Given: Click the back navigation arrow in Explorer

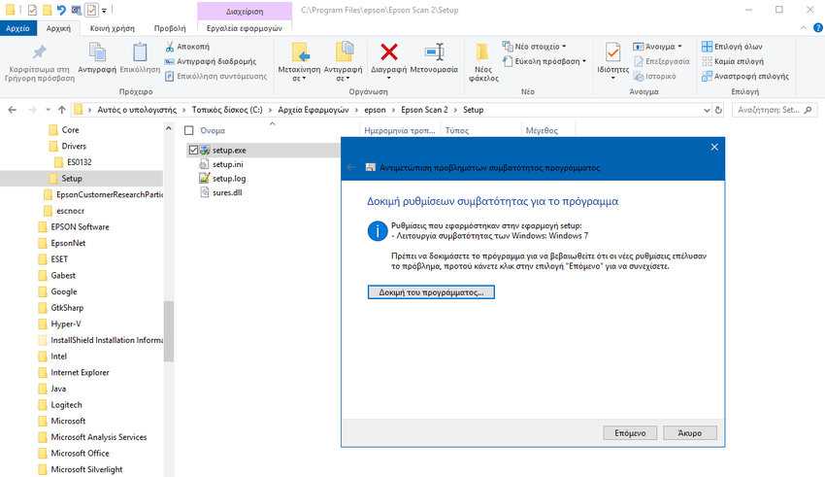Looking at the screenshot, I should click(12, 110).
